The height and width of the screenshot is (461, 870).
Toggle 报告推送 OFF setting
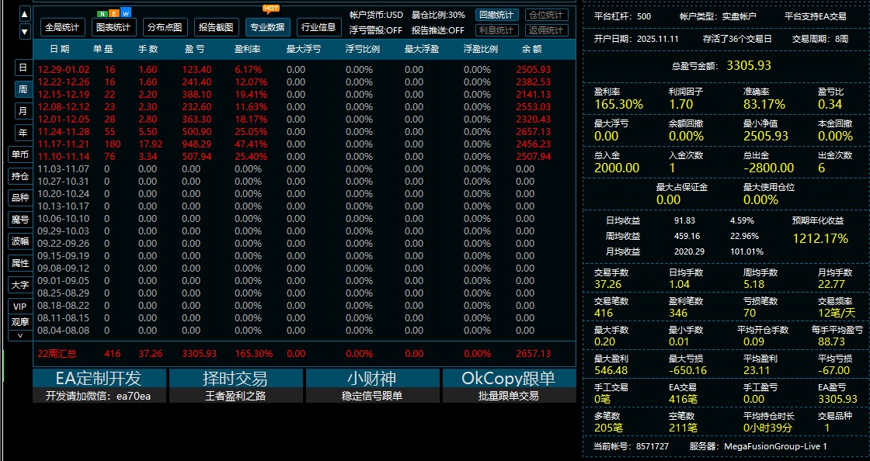(438, 30)
